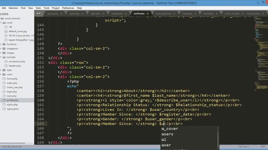Click the imagepost folder icon
Image resolution: width=268 pixels, height=150 pixels.
pyautogui.click(x=4, y=48)
